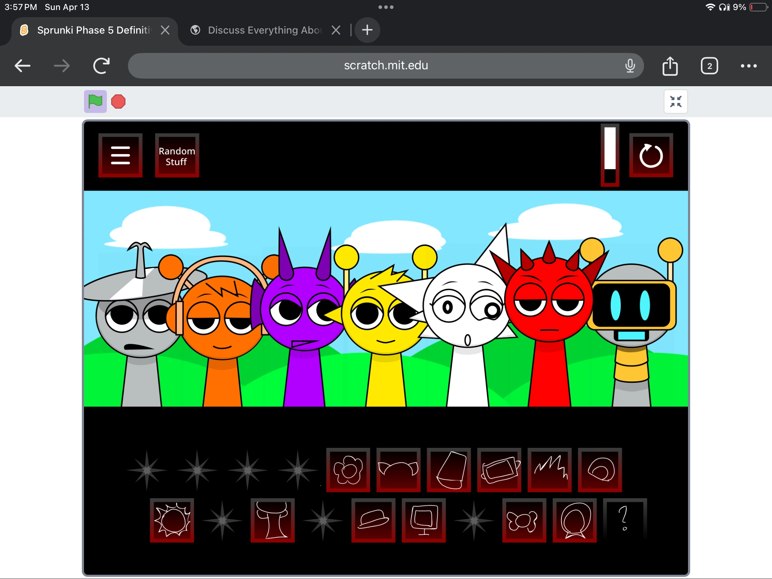Pick the ribbon bow character icon

524,520
